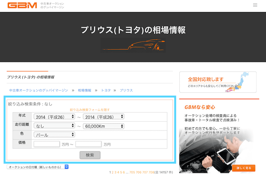Go to results page 706
266x176 pixels.
coord(139,172)
